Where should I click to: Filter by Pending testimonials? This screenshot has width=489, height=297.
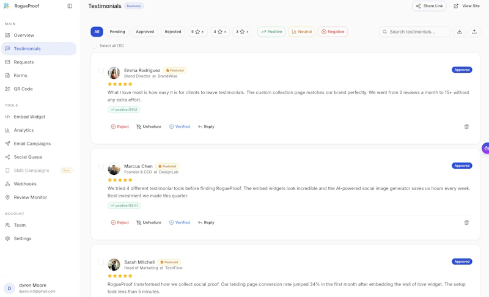pos(117,32)
